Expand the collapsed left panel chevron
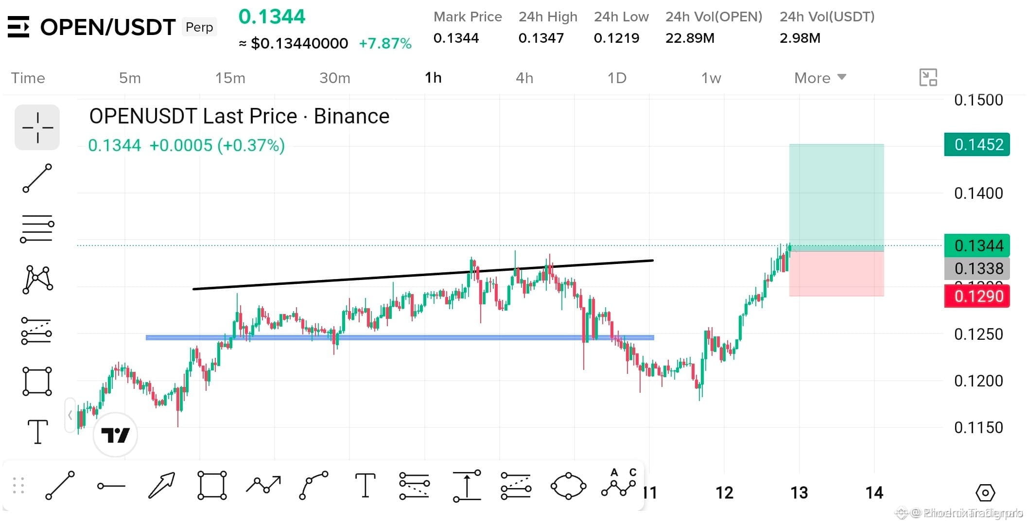Screen dimensions: 1027x525 (70, 415)
